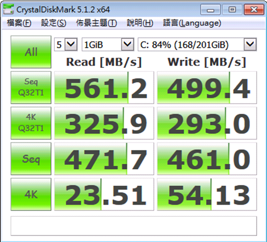Click the Write [MB/s] column header
Viewport: 267px width, 242px height.
coord(207,62)
